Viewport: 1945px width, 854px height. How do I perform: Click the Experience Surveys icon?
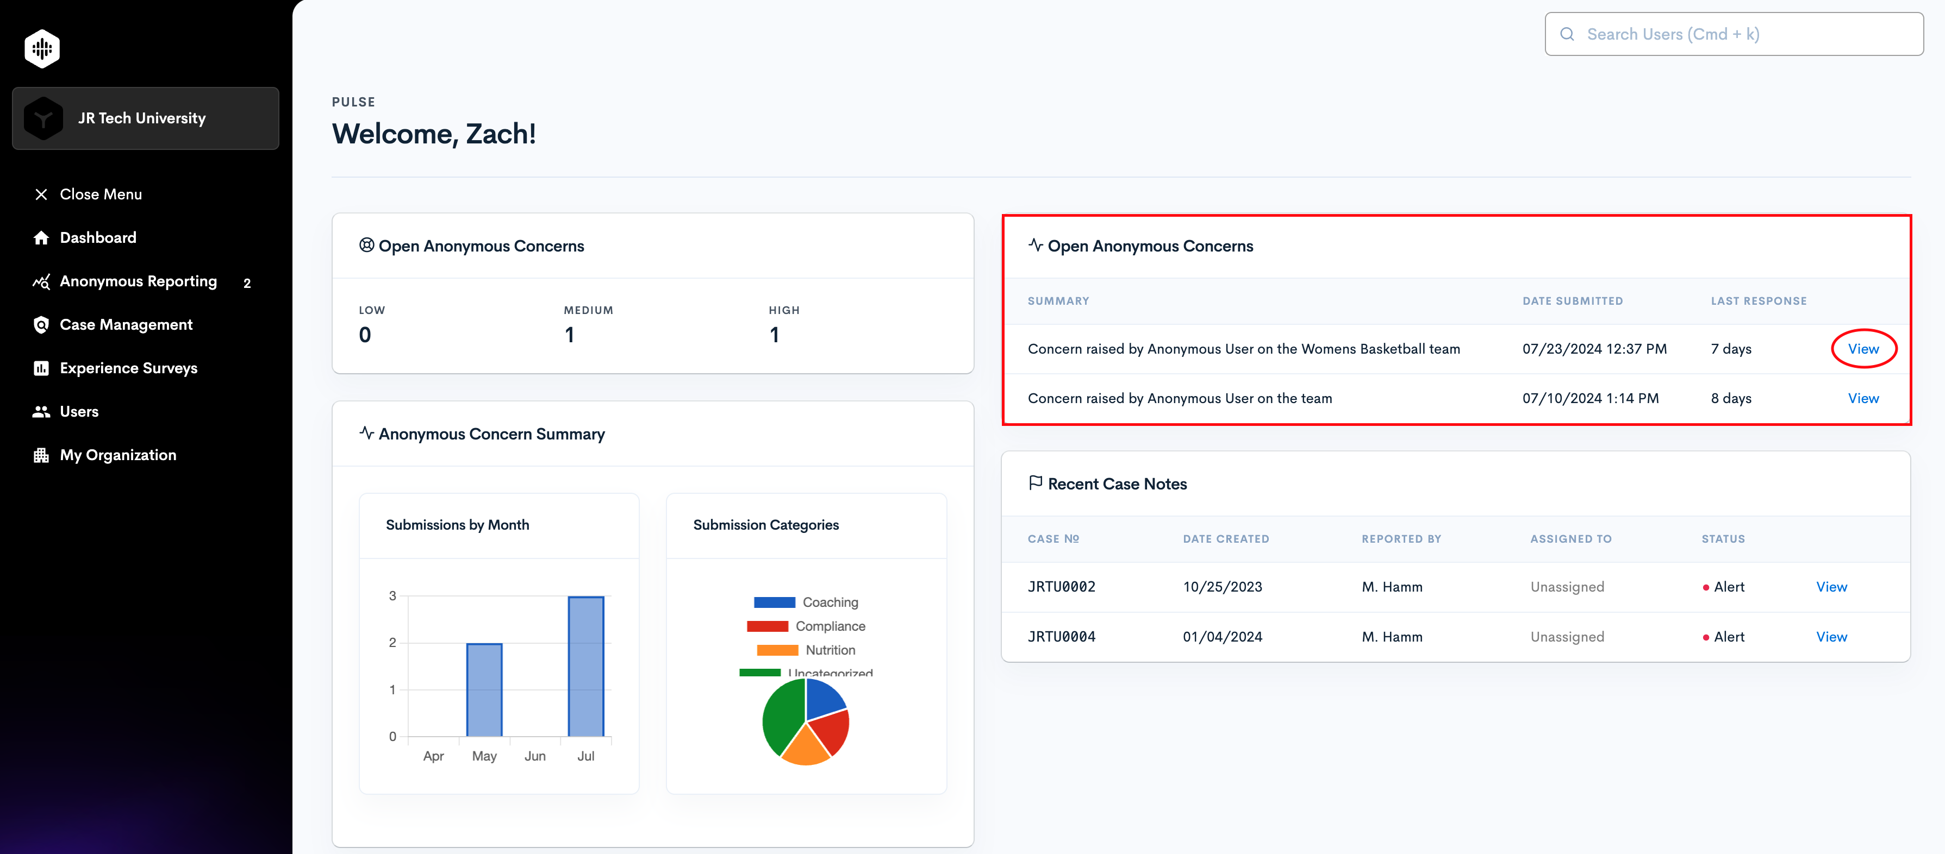pyautogui.click(x=41, y=368)
